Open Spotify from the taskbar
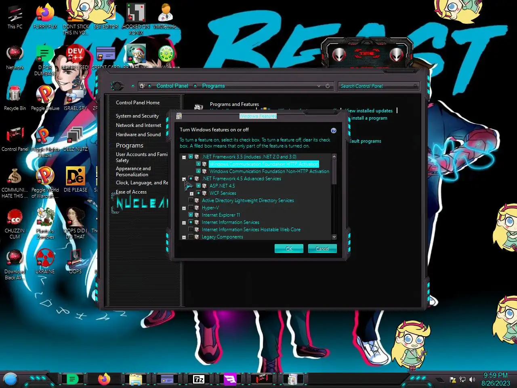The height and width of the screenshot is (388, 517). click(72, 379)
